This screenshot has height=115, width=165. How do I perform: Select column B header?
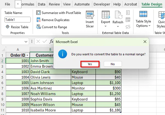50,49
